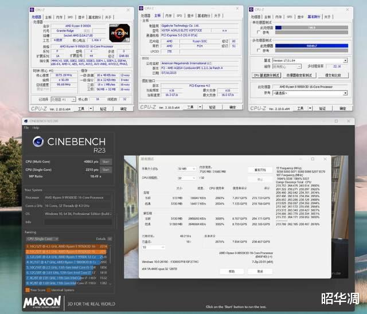Open the 主板 tab in the processor CPU-Z window

48,17
